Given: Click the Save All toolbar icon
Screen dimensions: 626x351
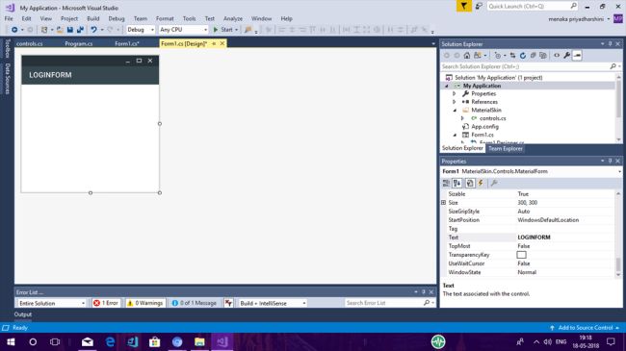Looking at the screenshot, I should [x=80, y=30].
